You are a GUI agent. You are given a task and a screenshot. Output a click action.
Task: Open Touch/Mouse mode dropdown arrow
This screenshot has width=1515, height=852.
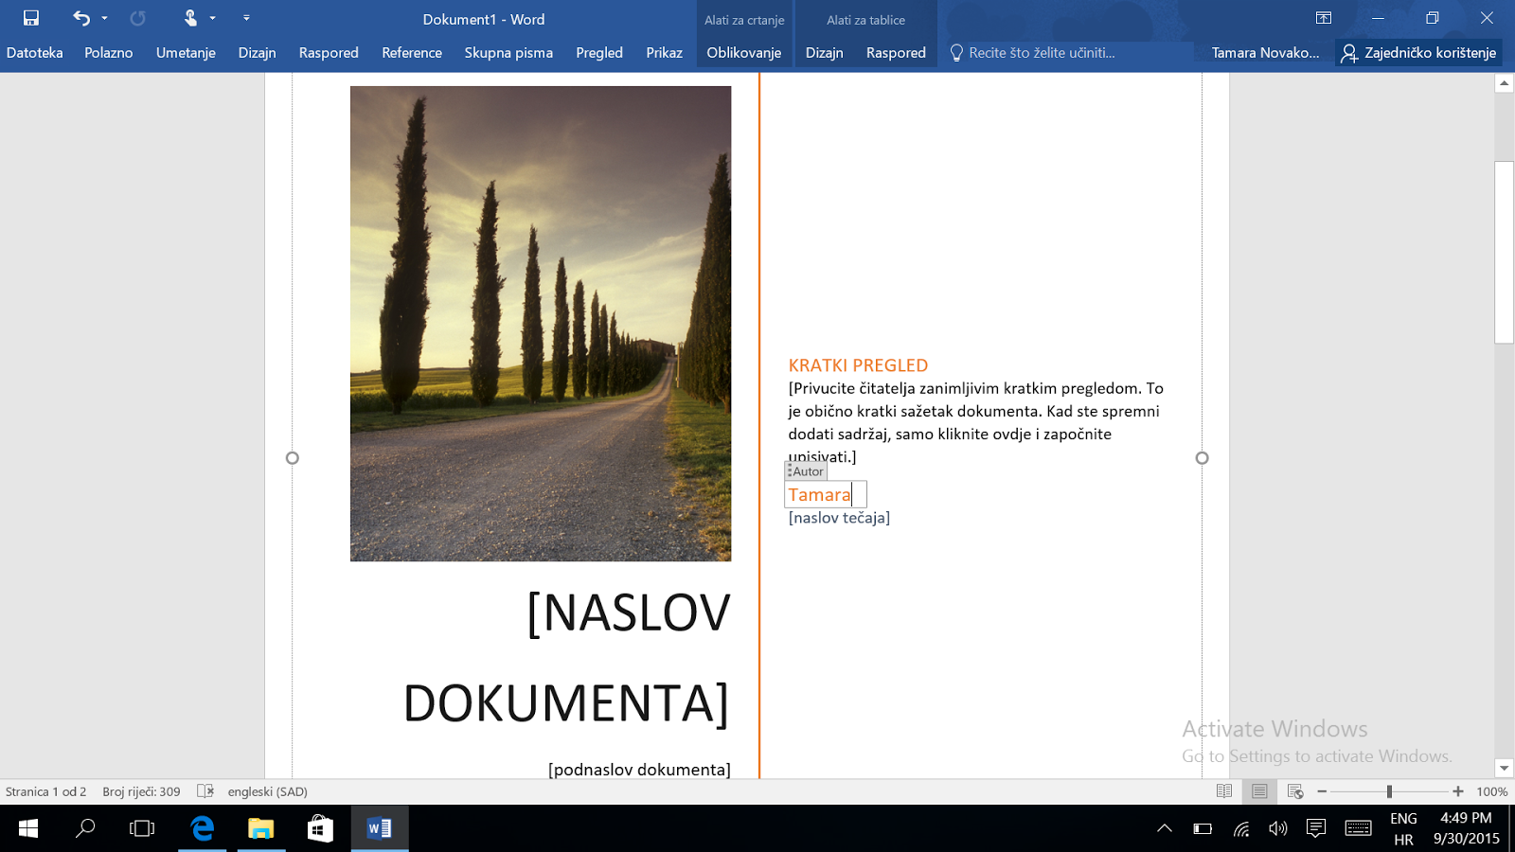pos(213,18)
